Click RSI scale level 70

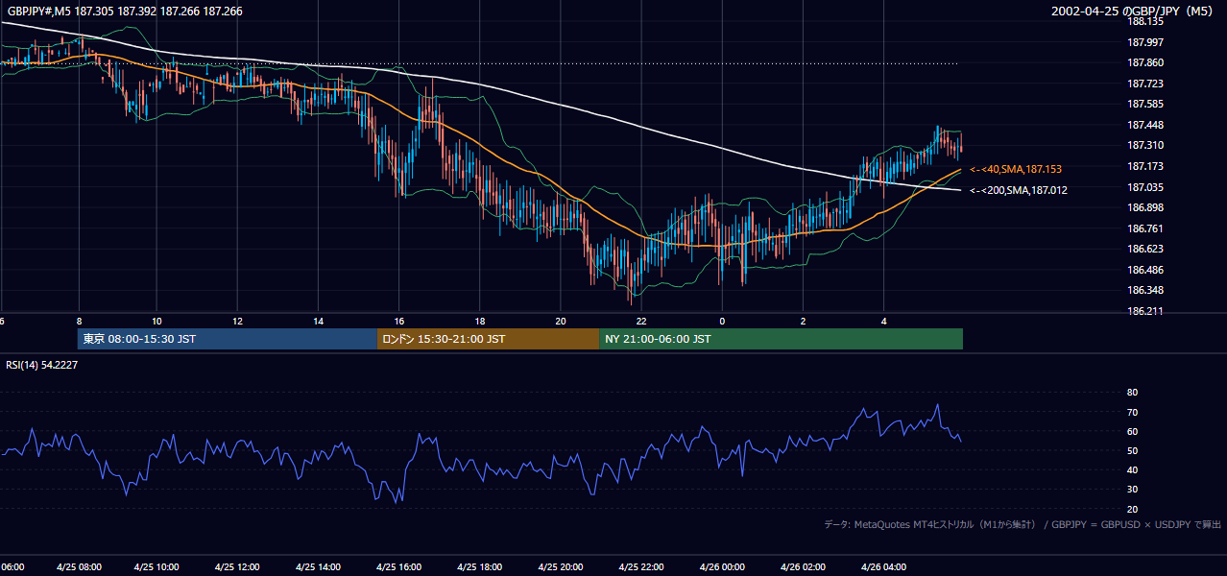tap(1132, 412)
